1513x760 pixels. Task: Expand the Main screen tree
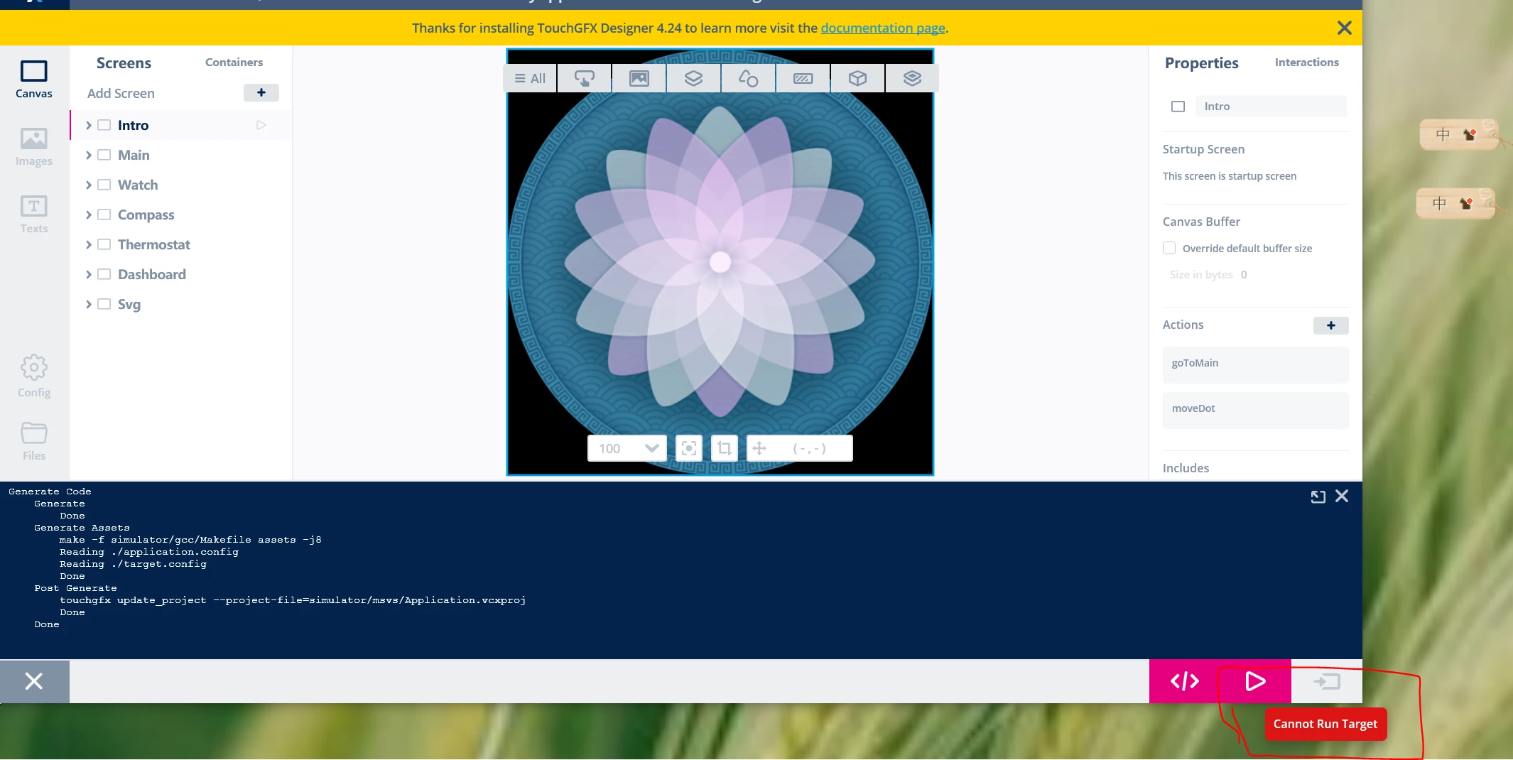pos(89,155)
